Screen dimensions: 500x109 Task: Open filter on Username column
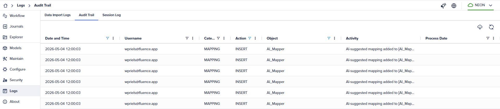click(187, 38)
